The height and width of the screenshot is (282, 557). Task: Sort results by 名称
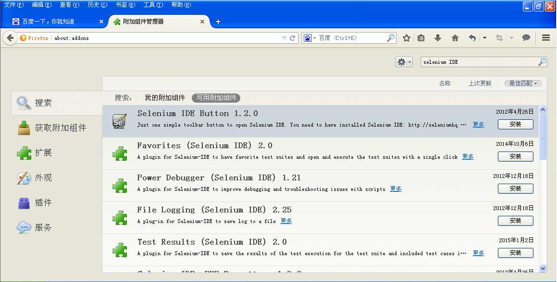tap(445, 83)
